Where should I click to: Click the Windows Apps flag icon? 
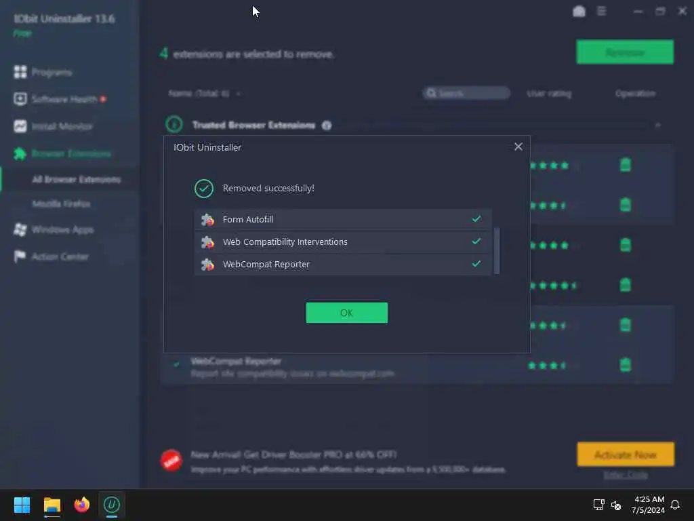tap(20, 229)
